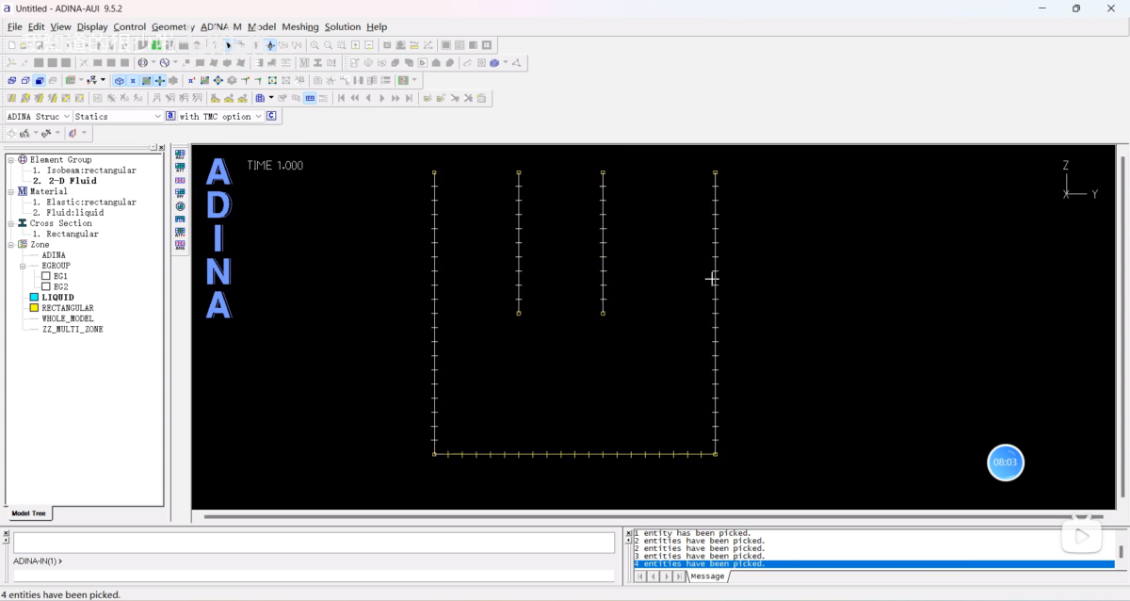The width and height of the screenshot is (1130, 601).
Task: Select the Model Tree tab
Action: click(x=28, y=513)
